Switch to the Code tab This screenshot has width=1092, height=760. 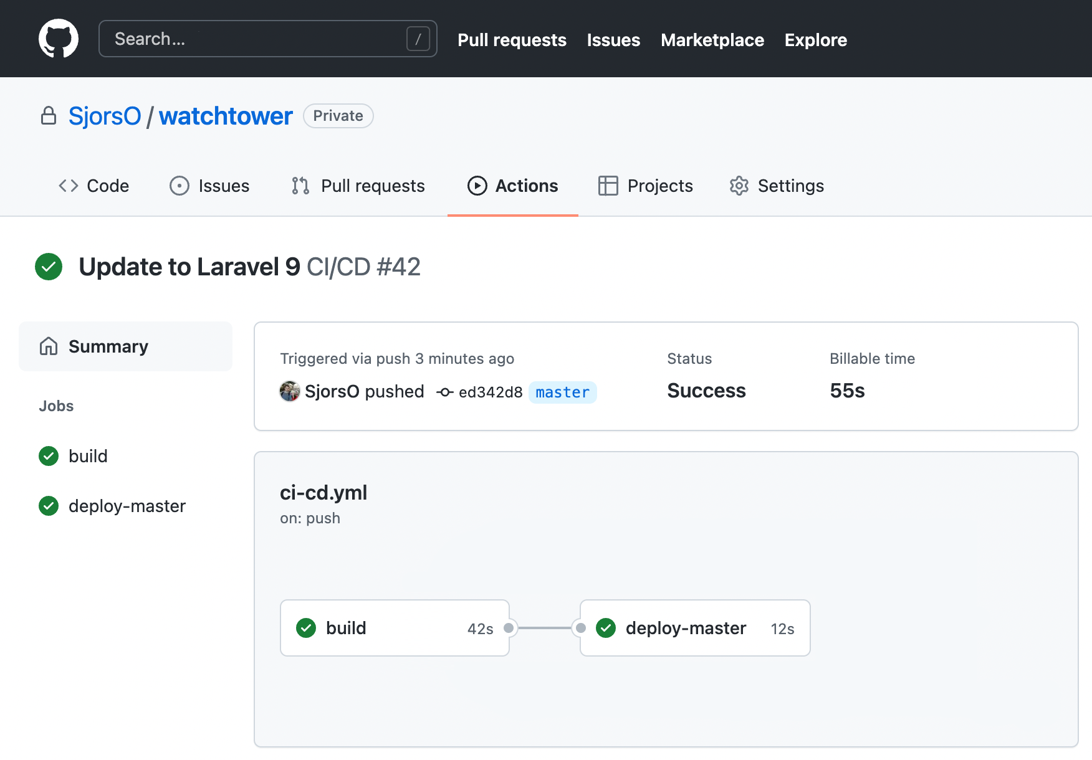click(93, 186)
